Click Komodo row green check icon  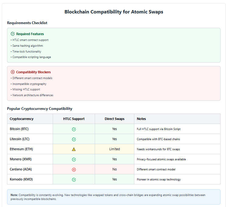tap(74, 180)
